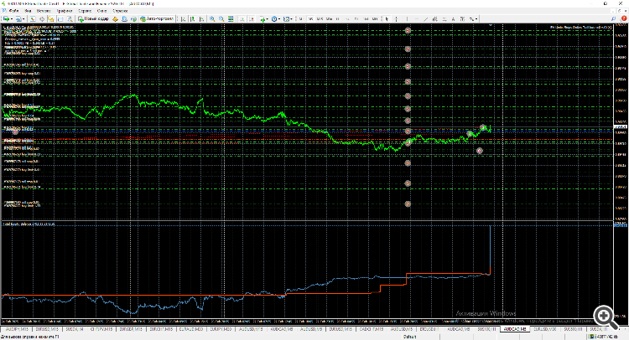Show the Terminal panel

(x=60, y=18)
